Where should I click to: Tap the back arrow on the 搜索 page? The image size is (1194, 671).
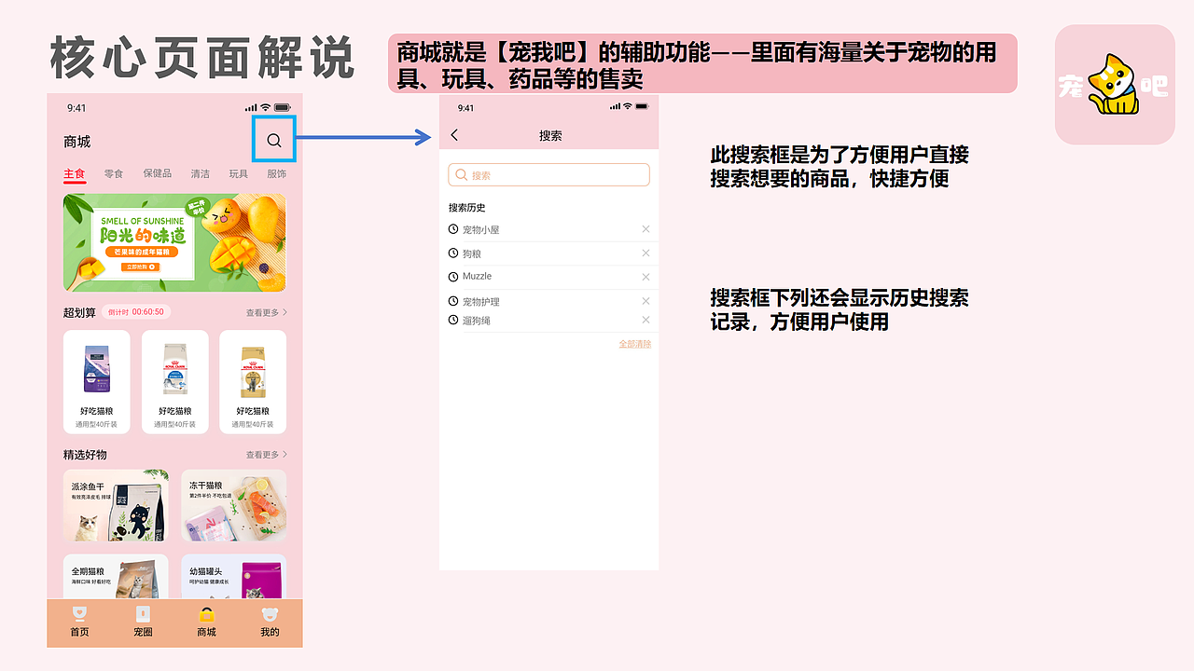(455, 135)
